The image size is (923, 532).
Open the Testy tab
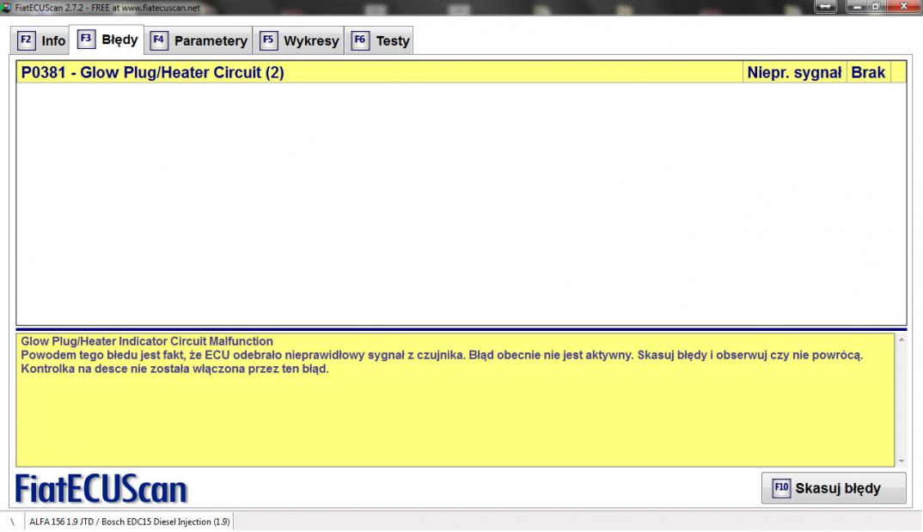coord(379,40)
